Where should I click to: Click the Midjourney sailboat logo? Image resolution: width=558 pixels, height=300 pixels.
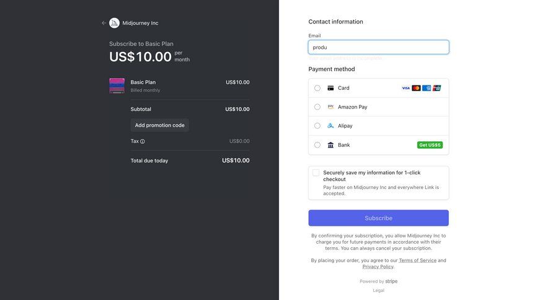click(x=115, y=23)
